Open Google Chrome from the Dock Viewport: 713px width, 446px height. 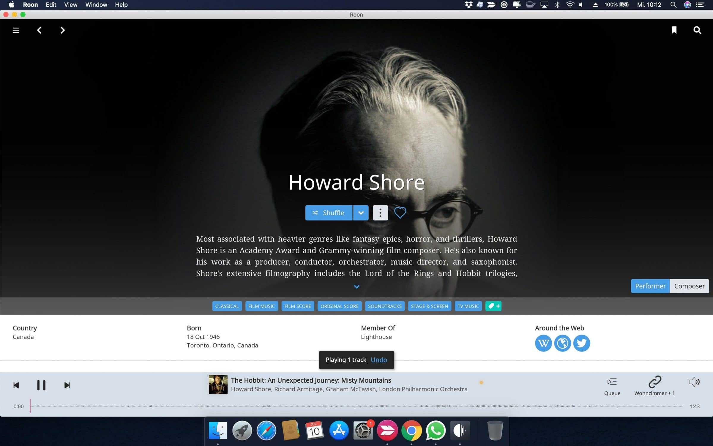tap(411, 430)
